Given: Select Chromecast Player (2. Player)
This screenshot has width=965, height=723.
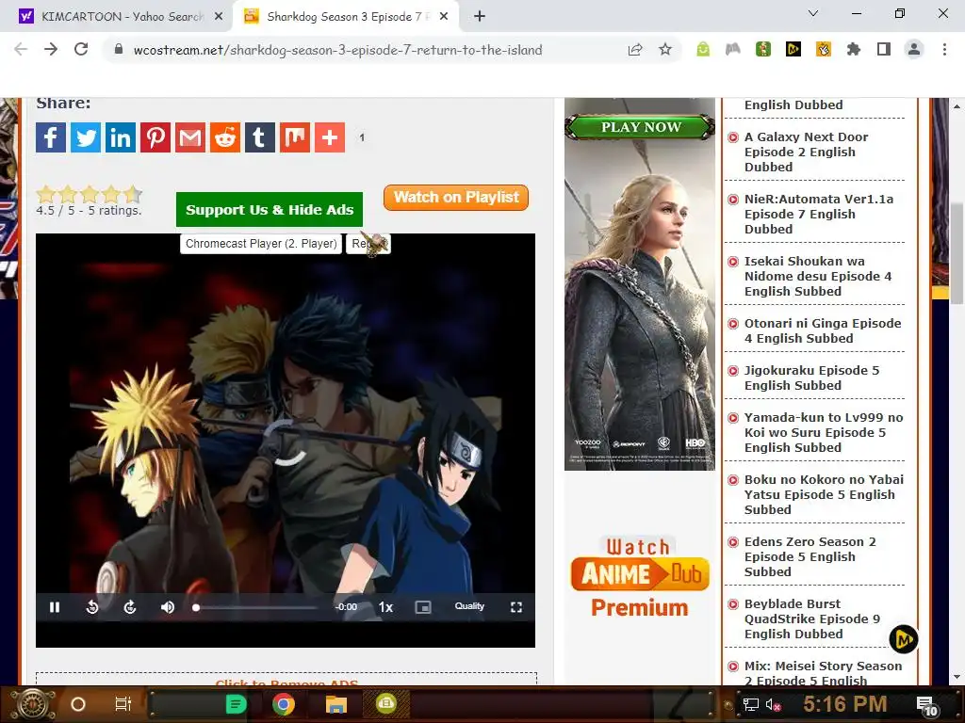Looking at the screenshot, I should click(261, 244).
